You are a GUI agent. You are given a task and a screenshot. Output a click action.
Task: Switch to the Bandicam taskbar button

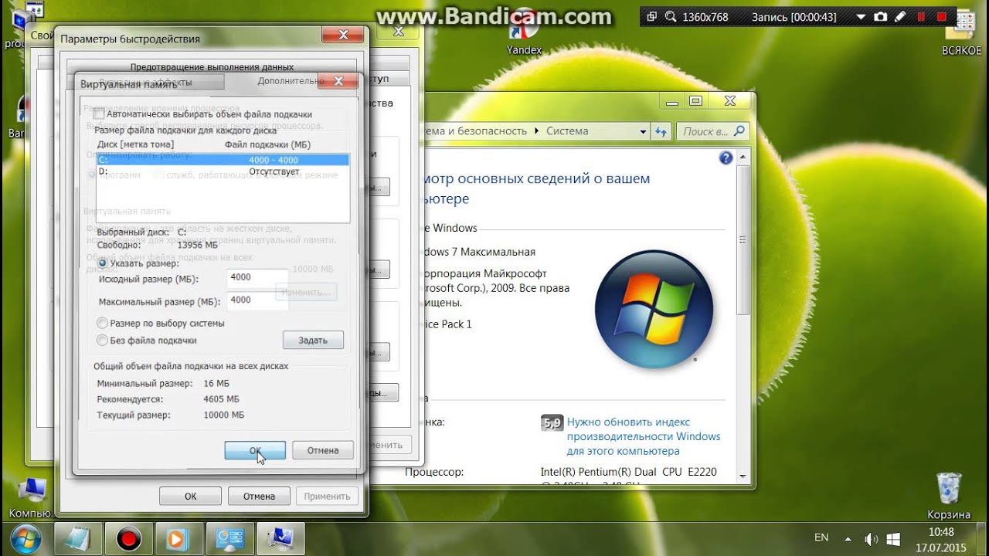(x=128, y=537)
